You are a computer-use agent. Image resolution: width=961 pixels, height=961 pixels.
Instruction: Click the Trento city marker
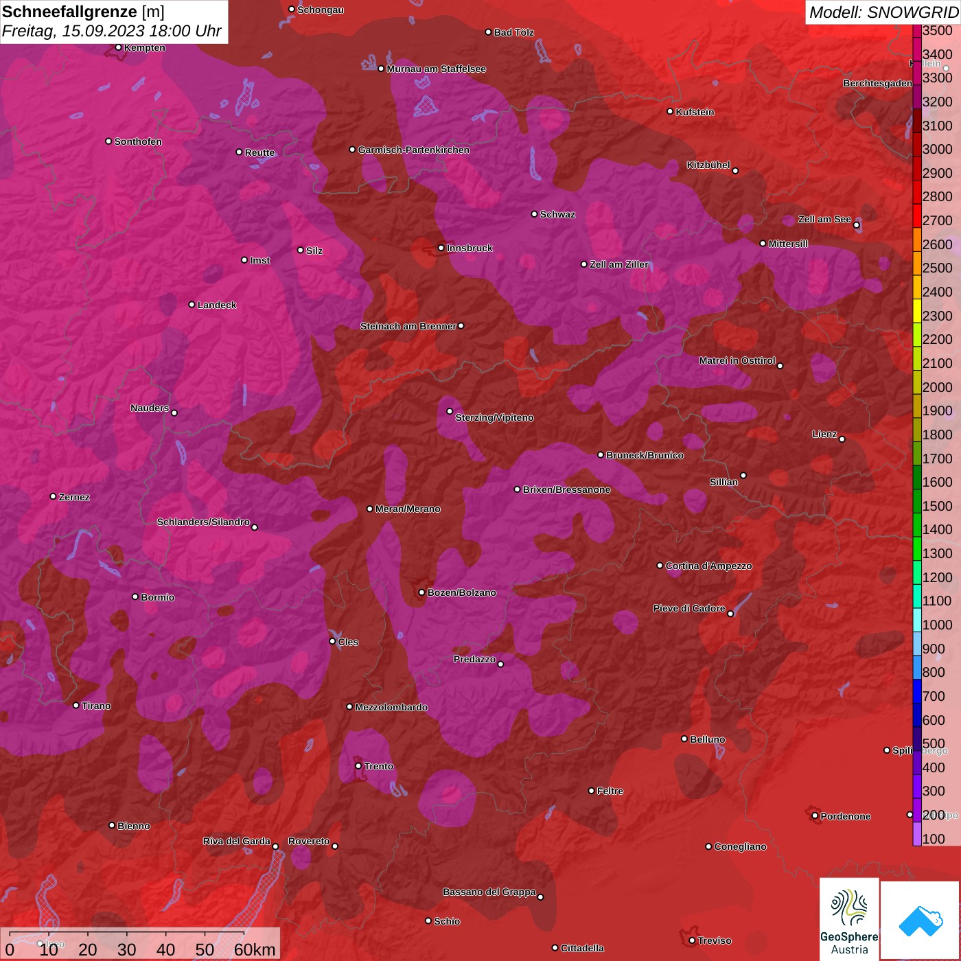coord(358,766)
